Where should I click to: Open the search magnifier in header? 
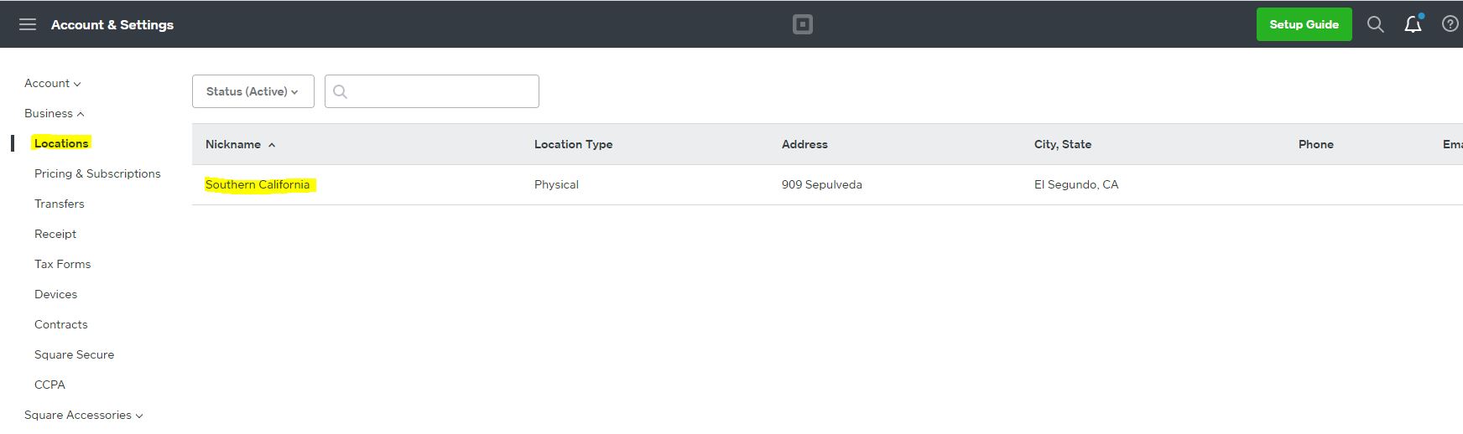[x=1375, y=24]
